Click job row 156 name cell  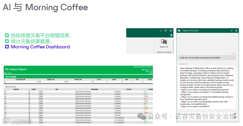click(x=16, y=92)
